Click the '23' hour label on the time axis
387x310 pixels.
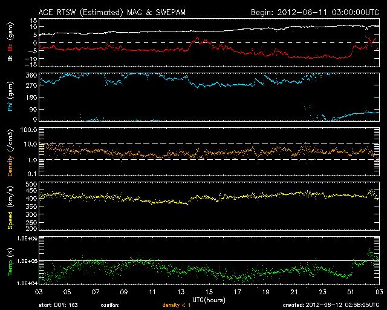point(322,292)
